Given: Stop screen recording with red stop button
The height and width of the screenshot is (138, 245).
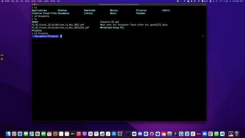Looking at the screenshot, I should click(2, 59).
